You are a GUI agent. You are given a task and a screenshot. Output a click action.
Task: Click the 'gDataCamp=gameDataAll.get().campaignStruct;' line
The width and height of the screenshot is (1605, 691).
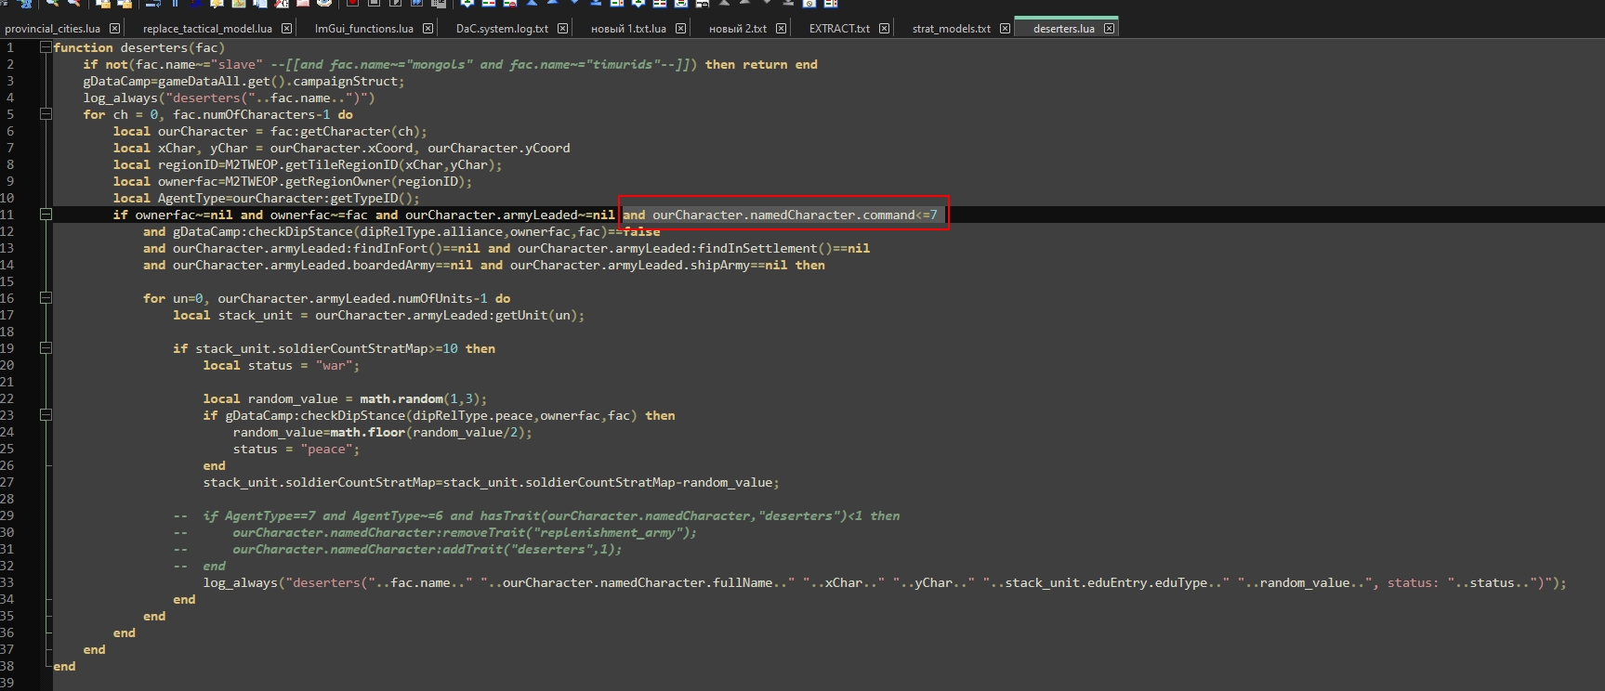pos(243,81)
